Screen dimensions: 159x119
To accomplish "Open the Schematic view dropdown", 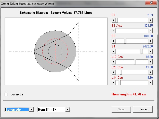I will 31,110.
